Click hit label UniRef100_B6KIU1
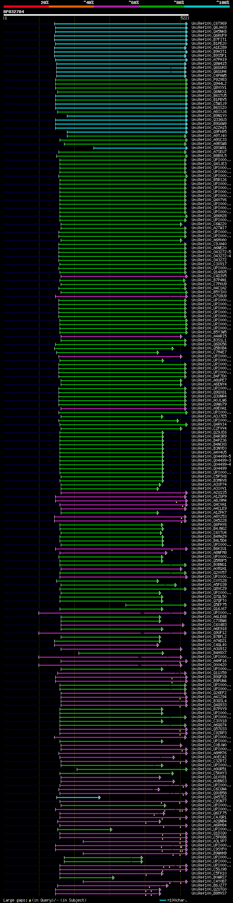 pyautogui.click(x=209, y=549)
